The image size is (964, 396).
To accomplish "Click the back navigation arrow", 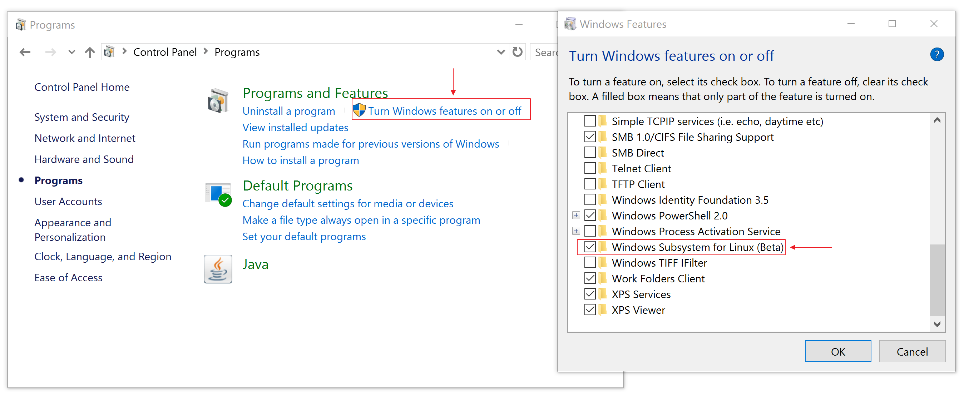I will pyautogui.click(x=25, y=52).
